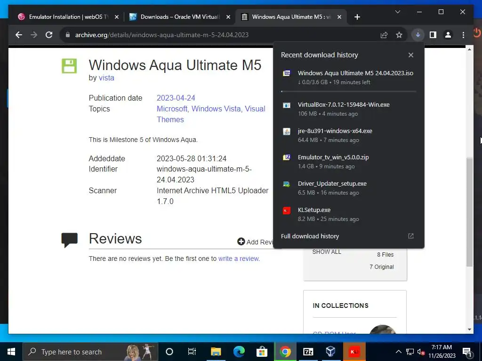This screenshot has width=482, height=361.
Task: Launch Microsoft Edge from the taskbar
Action: point(239,352)
